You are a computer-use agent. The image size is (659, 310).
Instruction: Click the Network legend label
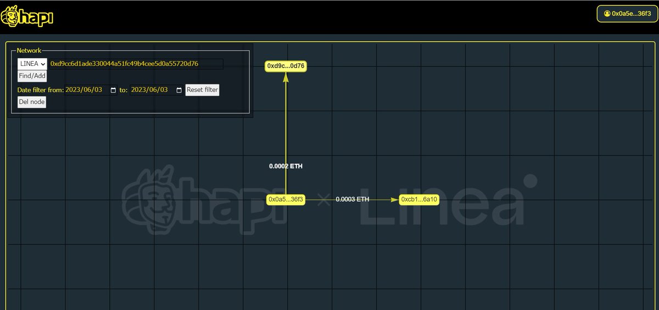[x=29, y=51]
